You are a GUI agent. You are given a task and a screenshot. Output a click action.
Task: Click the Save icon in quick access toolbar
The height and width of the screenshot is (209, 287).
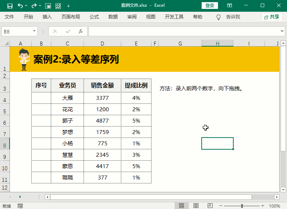10,6
